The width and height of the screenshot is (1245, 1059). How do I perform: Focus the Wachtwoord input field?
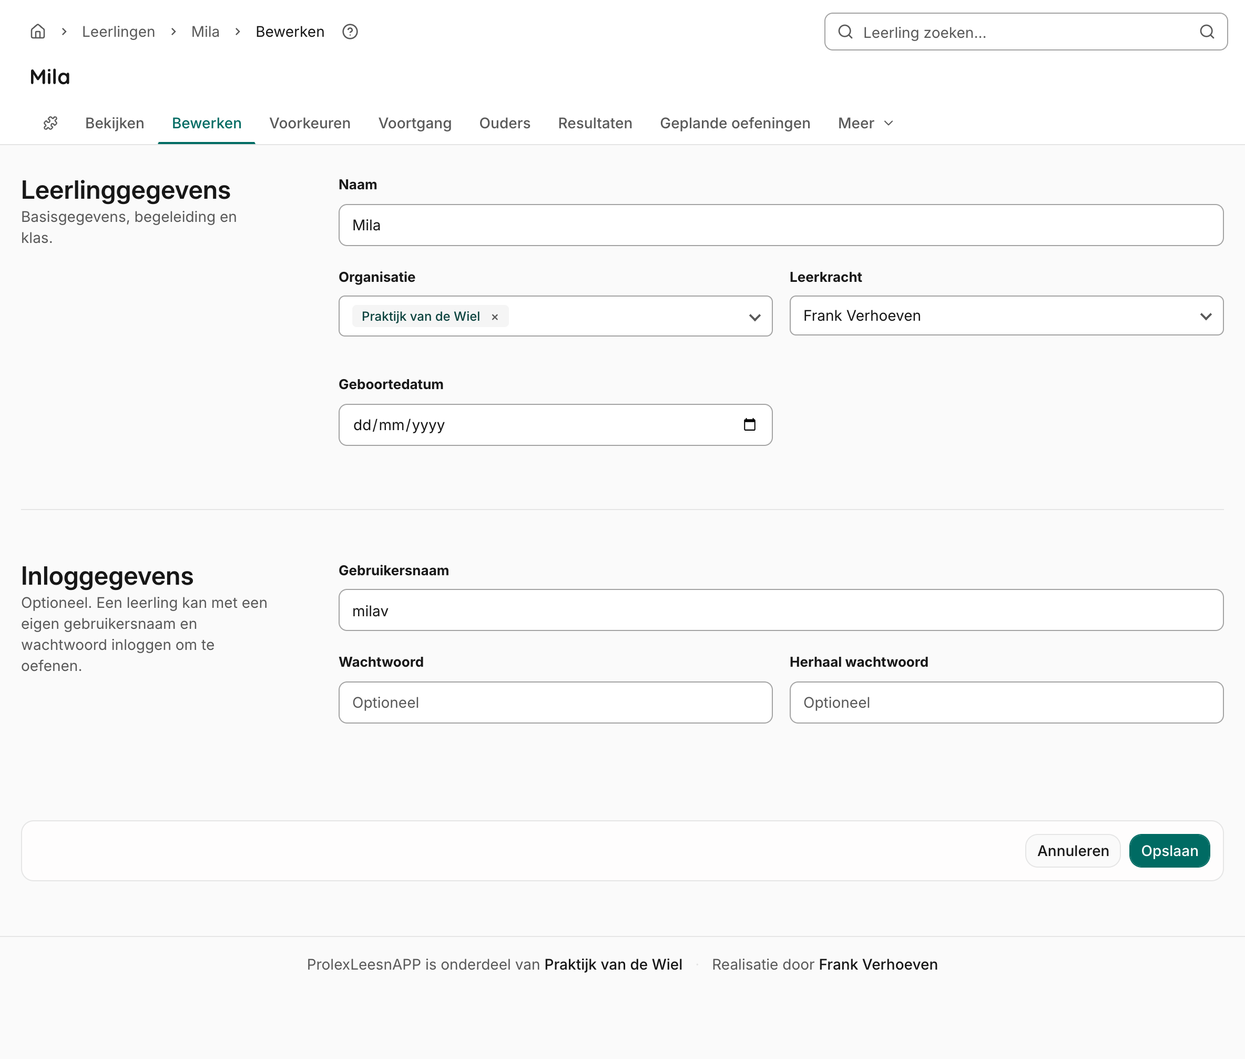[x=555, y=702]
